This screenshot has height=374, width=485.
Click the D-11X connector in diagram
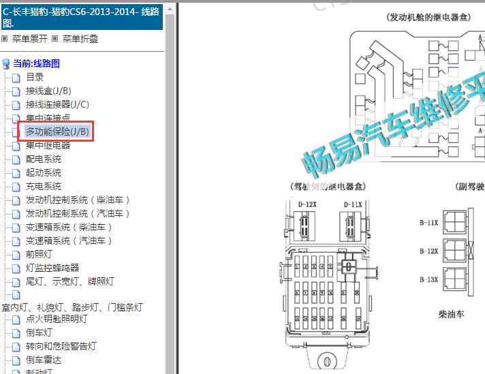coord(350,226)
